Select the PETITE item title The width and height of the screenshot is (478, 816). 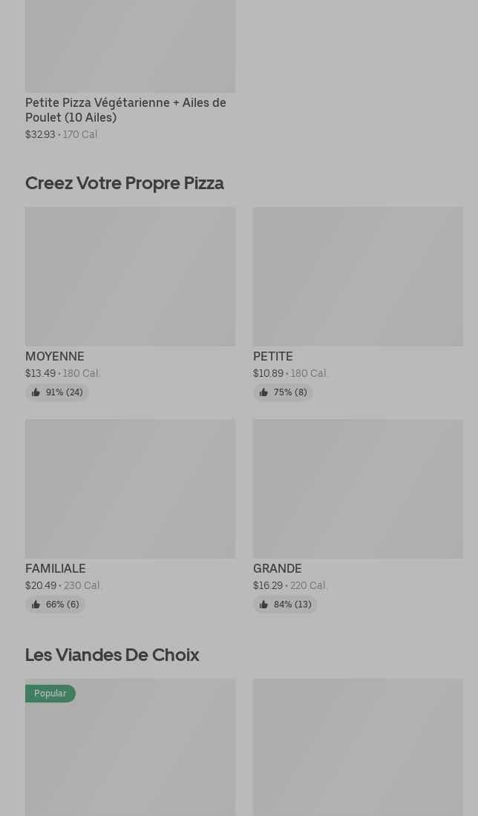point(273,357)
